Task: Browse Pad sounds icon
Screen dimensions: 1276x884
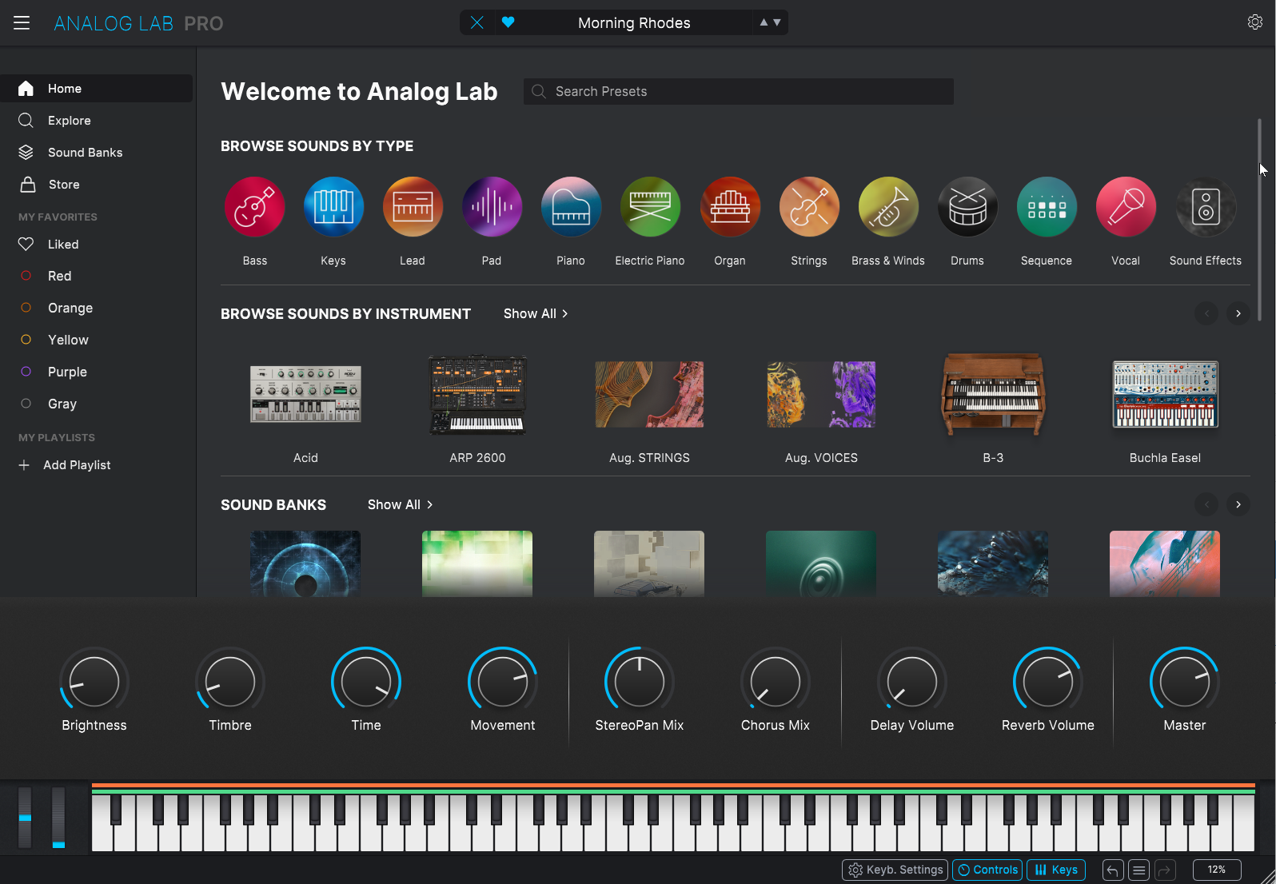Action: pyautogui.click(x=492, y=207)
